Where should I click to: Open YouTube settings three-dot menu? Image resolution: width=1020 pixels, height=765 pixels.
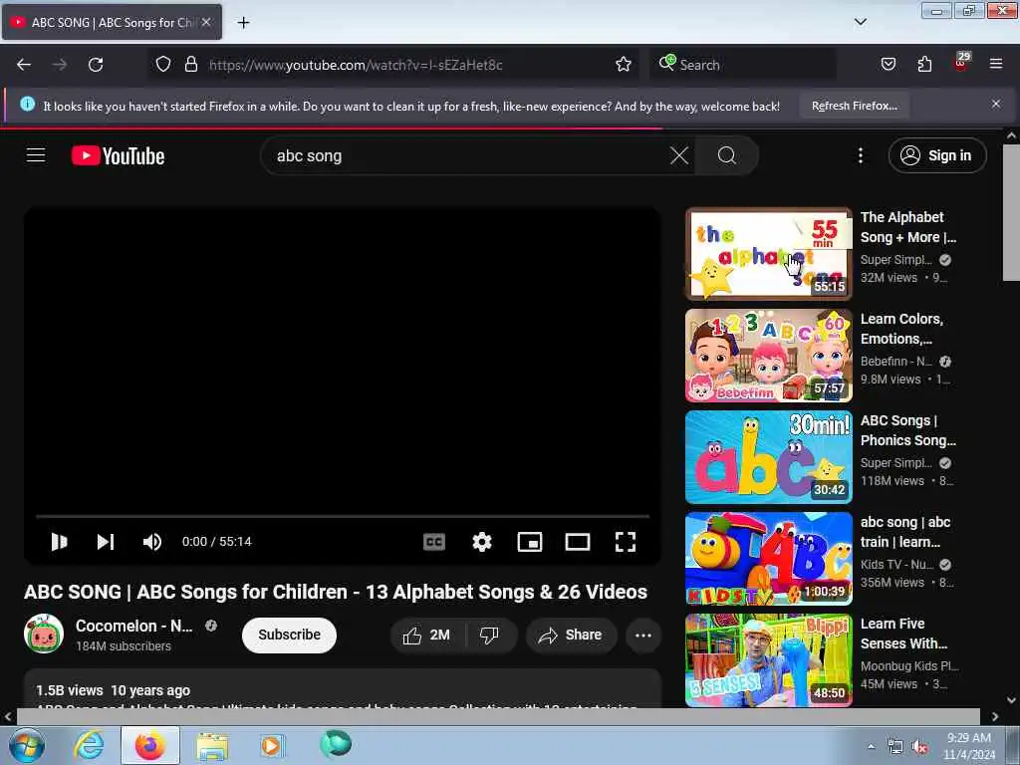[x=861, y=155]
